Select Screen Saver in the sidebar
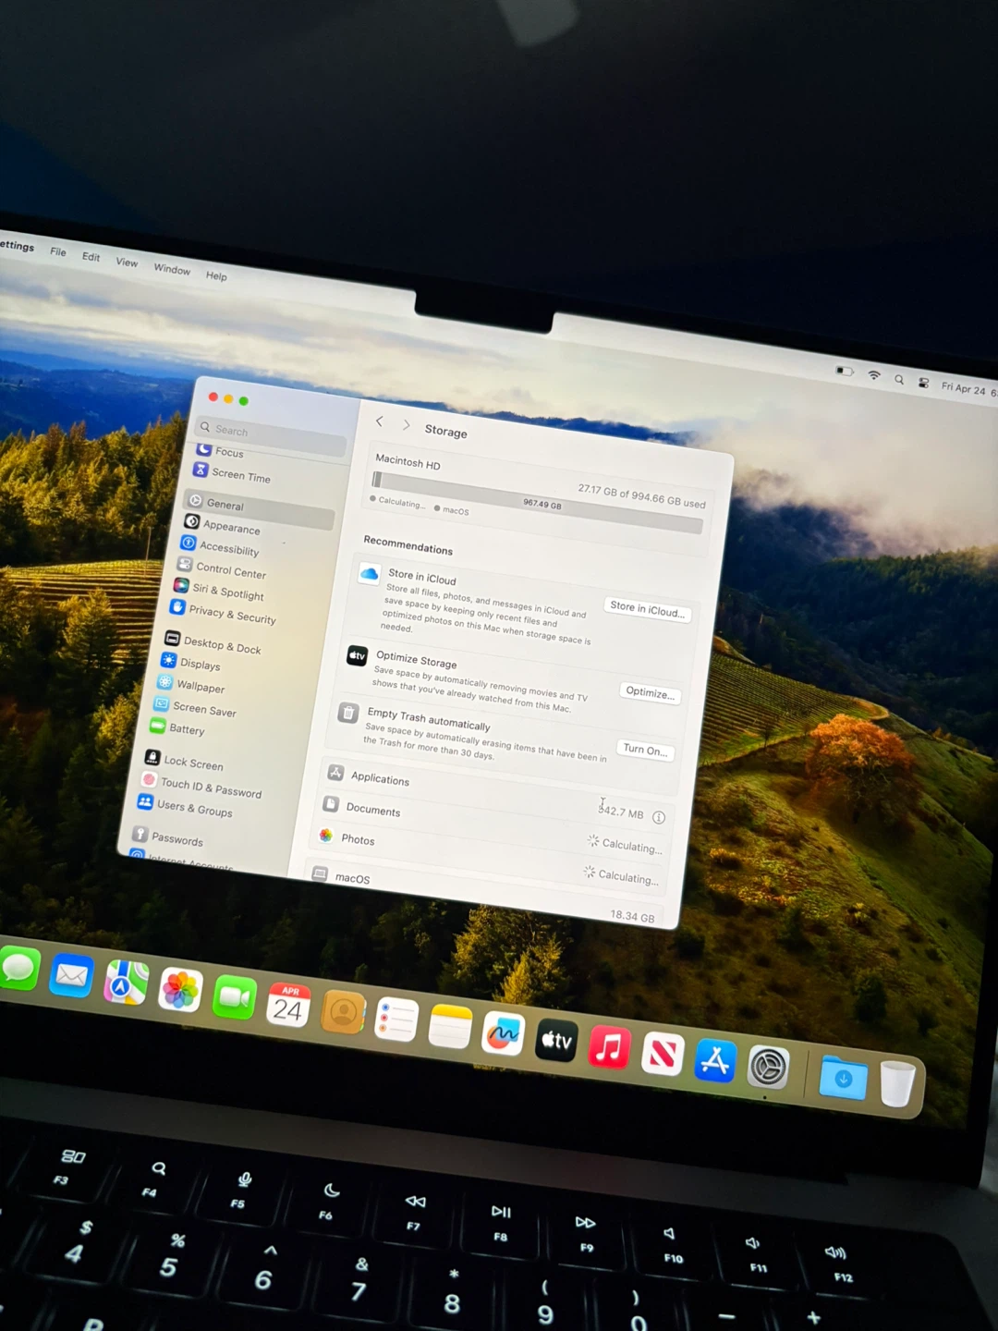998x1331 pixels. tap(195, 708)
